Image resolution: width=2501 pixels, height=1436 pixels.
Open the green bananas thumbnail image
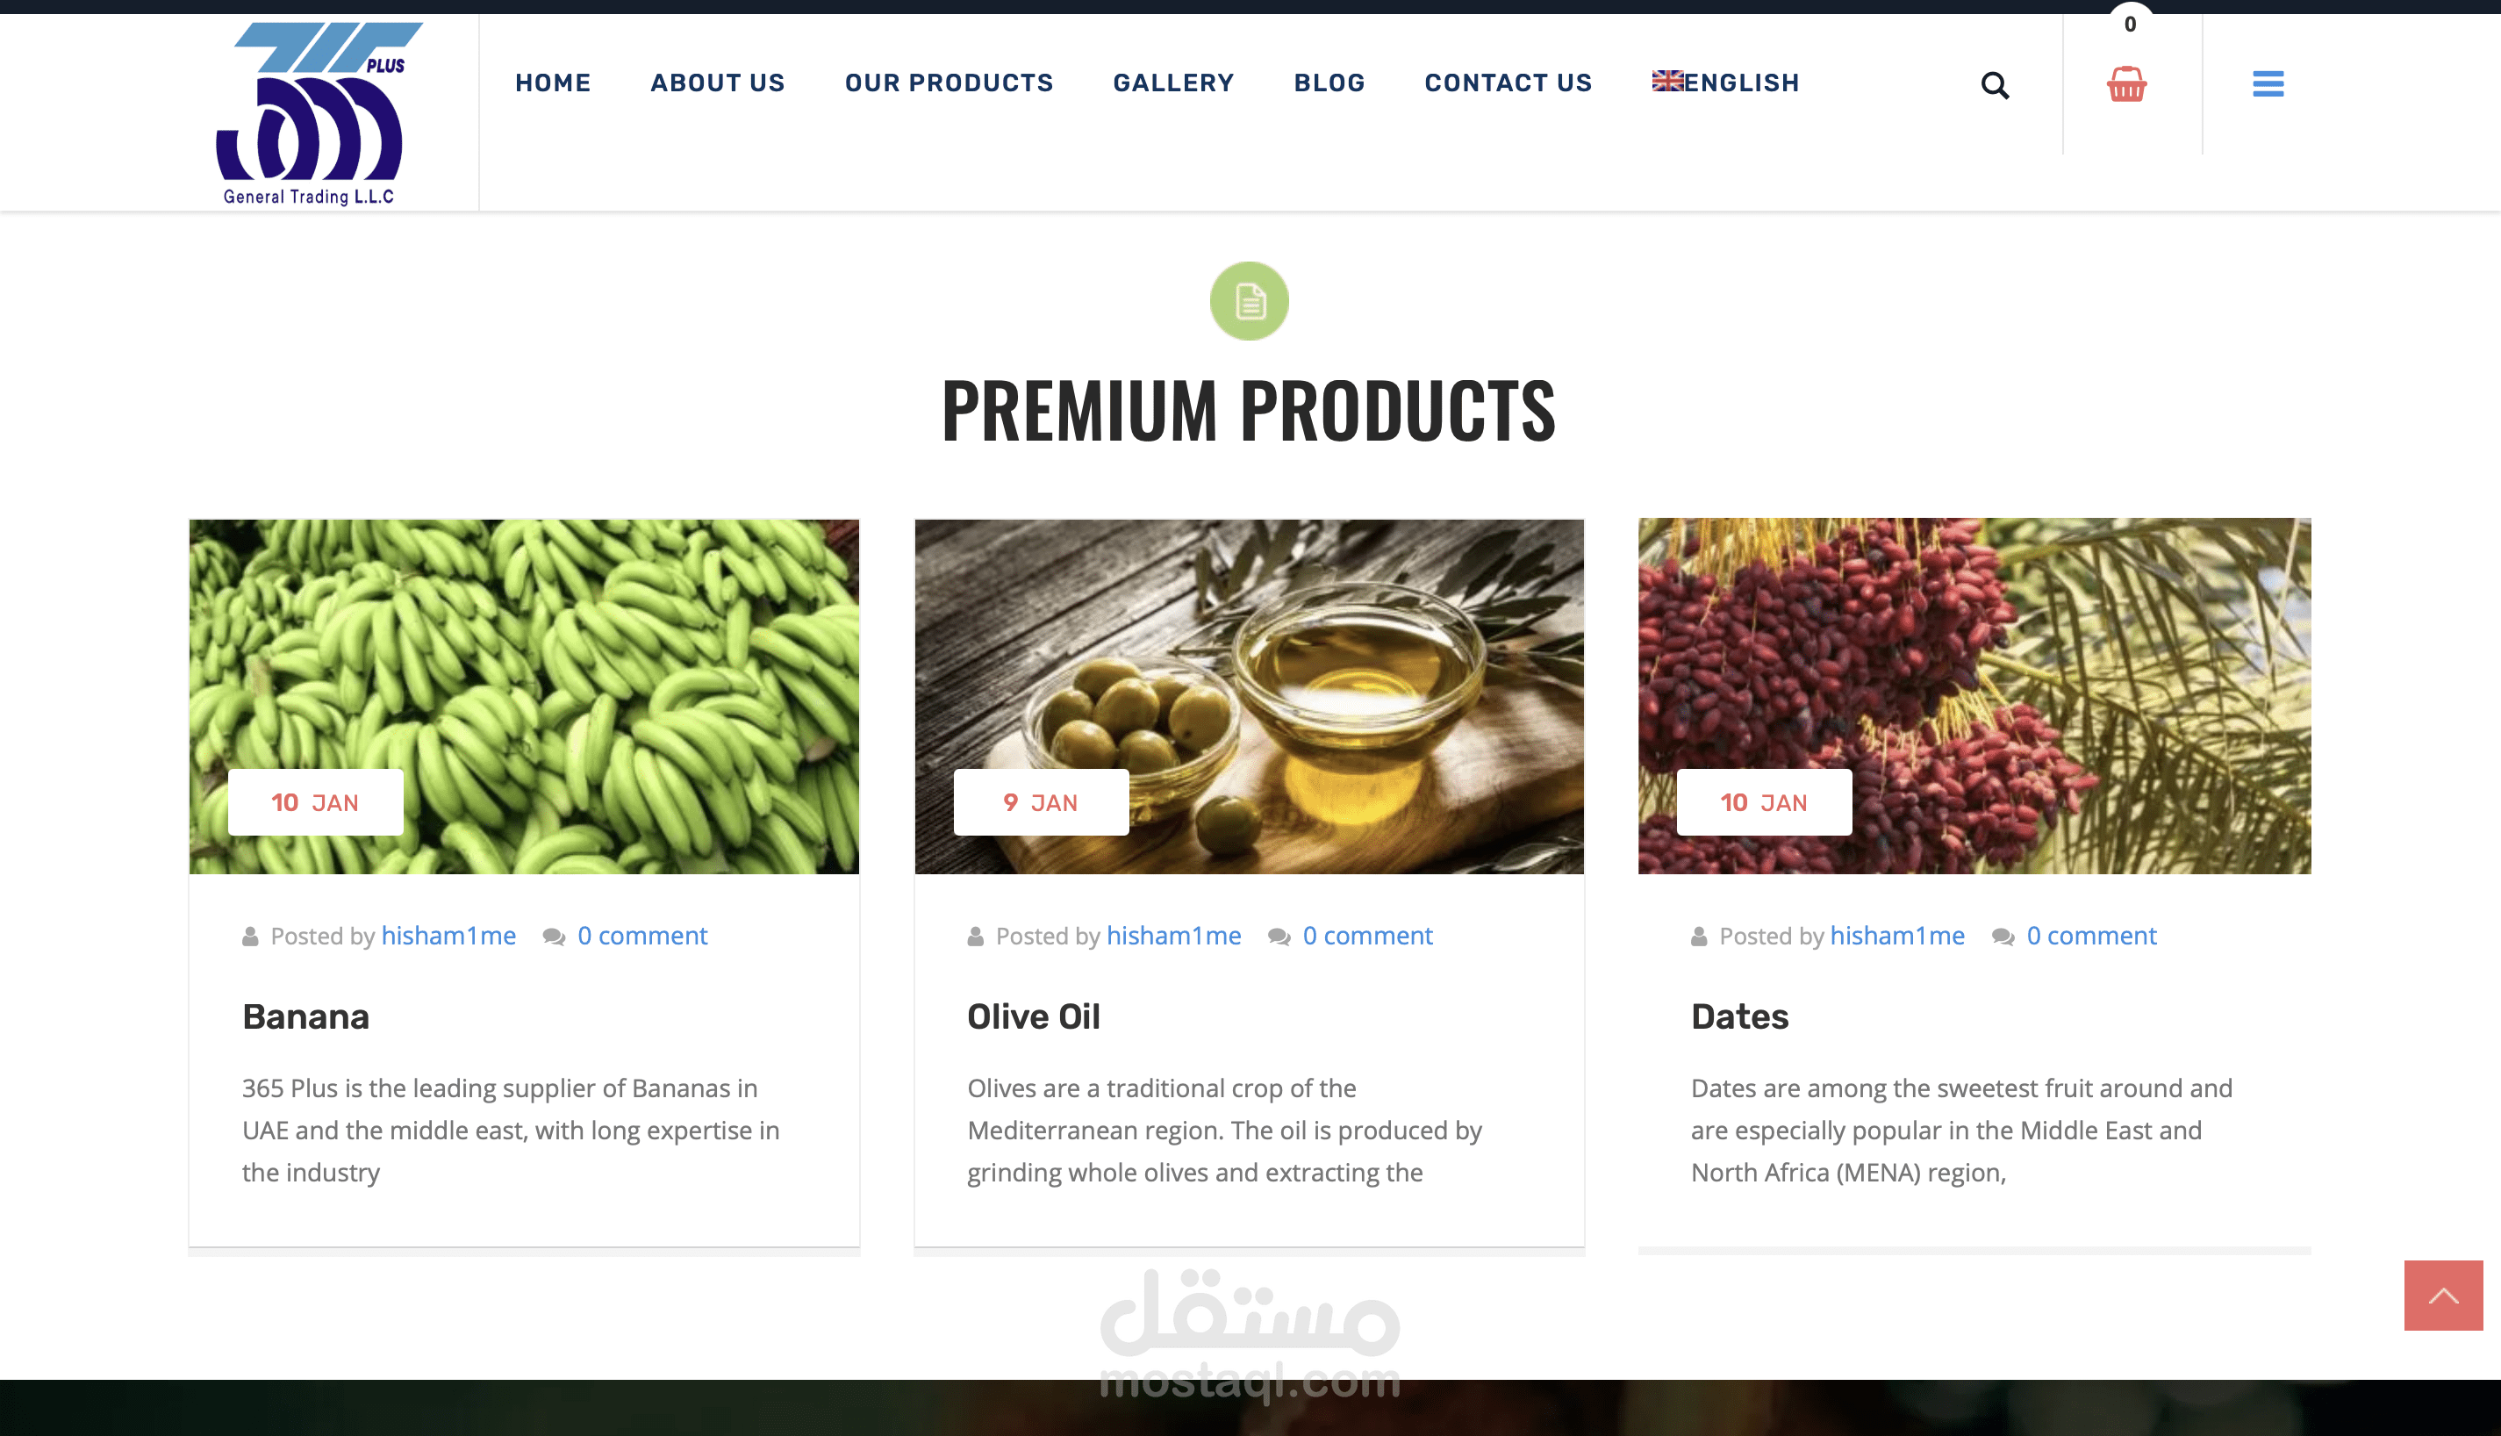click(524, 696)
